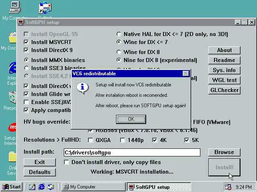
Task: Click Browse for install path
Action: pos(224,152)
